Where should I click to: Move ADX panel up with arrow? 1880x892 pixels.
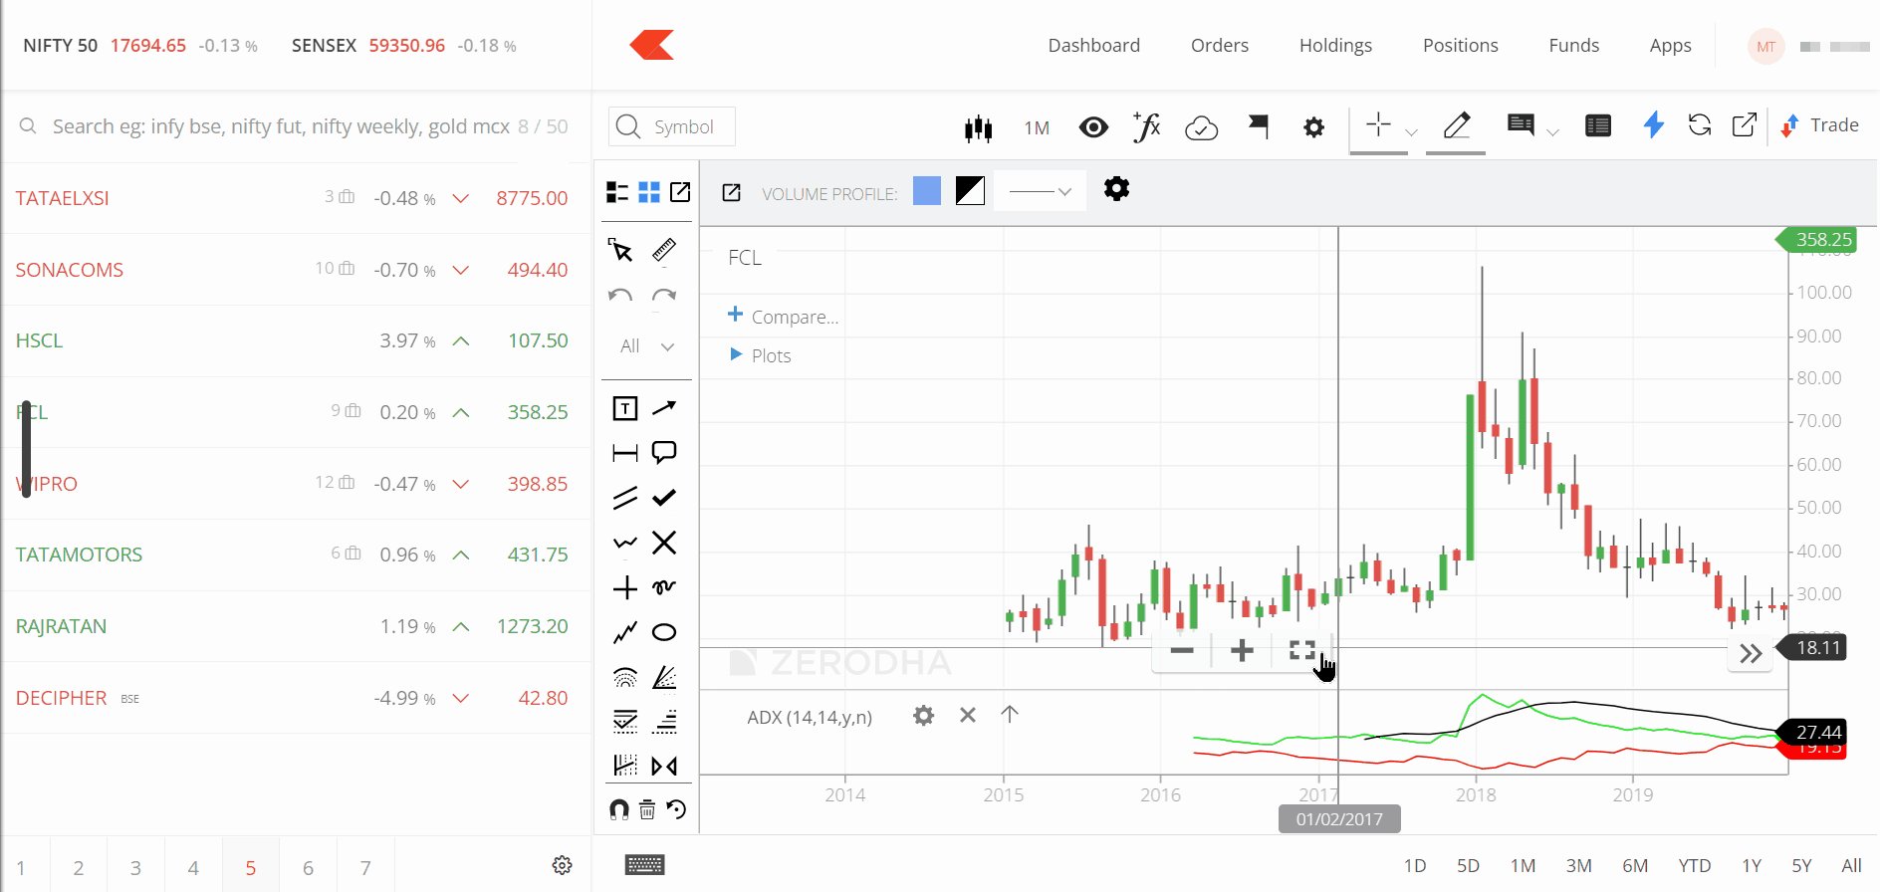[x=1010, y=715]
